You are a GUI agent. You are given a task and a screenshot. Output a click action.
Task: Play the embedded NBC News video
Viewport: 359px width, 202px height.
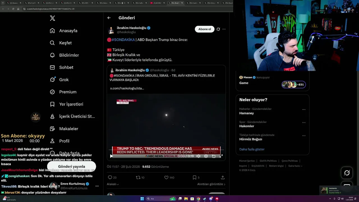(111, 156)
